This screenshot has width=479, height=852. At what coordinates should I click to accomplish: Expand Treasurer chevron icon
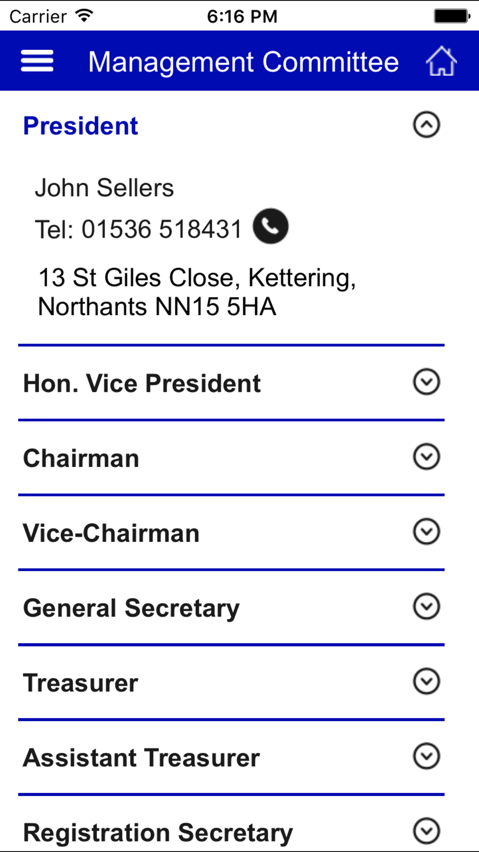[426, 681]
